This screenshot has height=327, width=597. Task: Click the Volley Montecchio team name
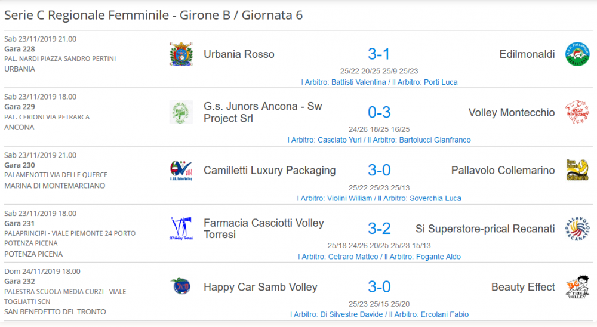pos(512,113)
